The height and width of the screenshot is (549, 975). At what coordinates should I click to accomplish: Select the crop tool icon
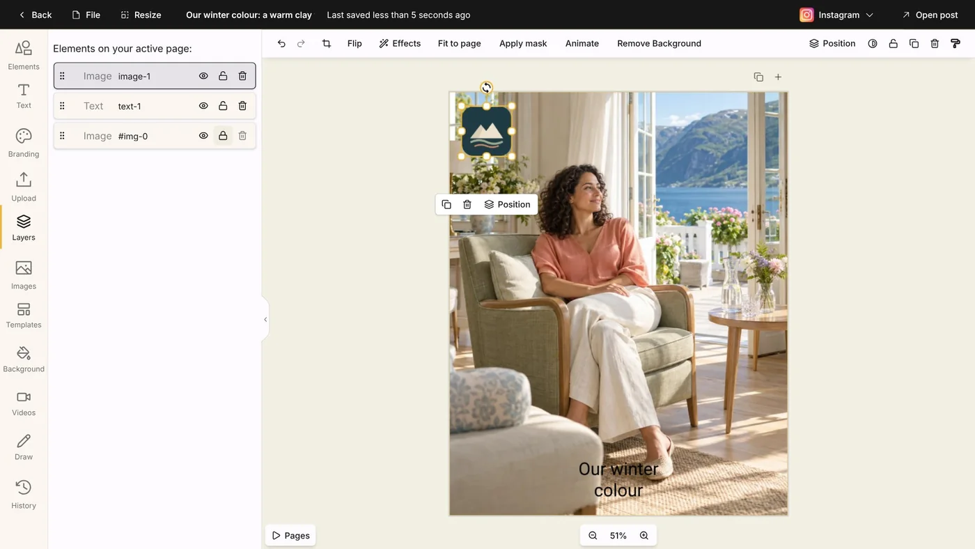[327, 43]
